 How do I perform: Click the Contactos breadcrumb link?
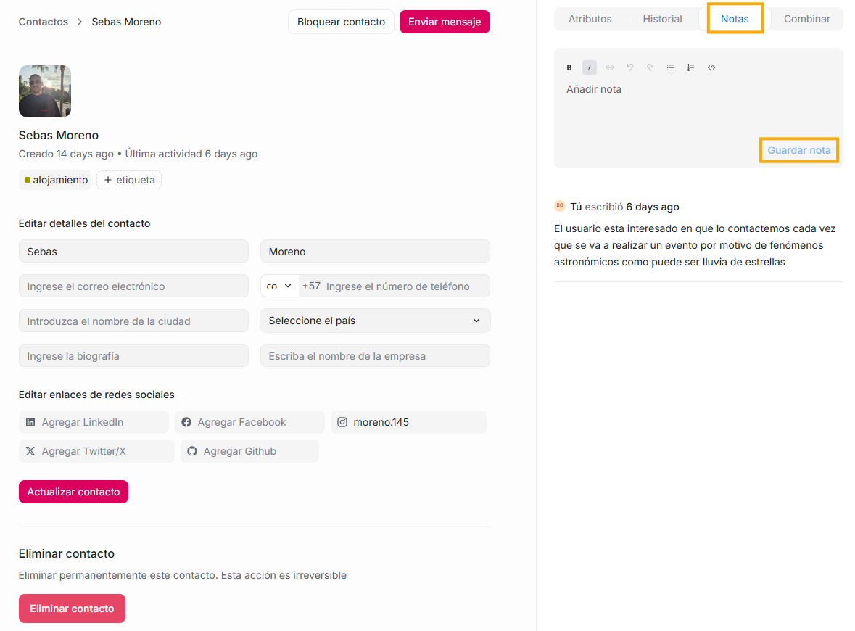click(x=44, y=22)
